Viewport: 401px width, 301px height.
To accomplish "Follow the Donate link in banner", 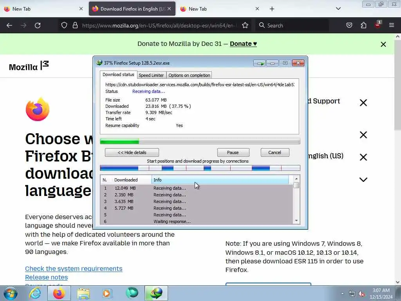I will (x=243, y=44).
